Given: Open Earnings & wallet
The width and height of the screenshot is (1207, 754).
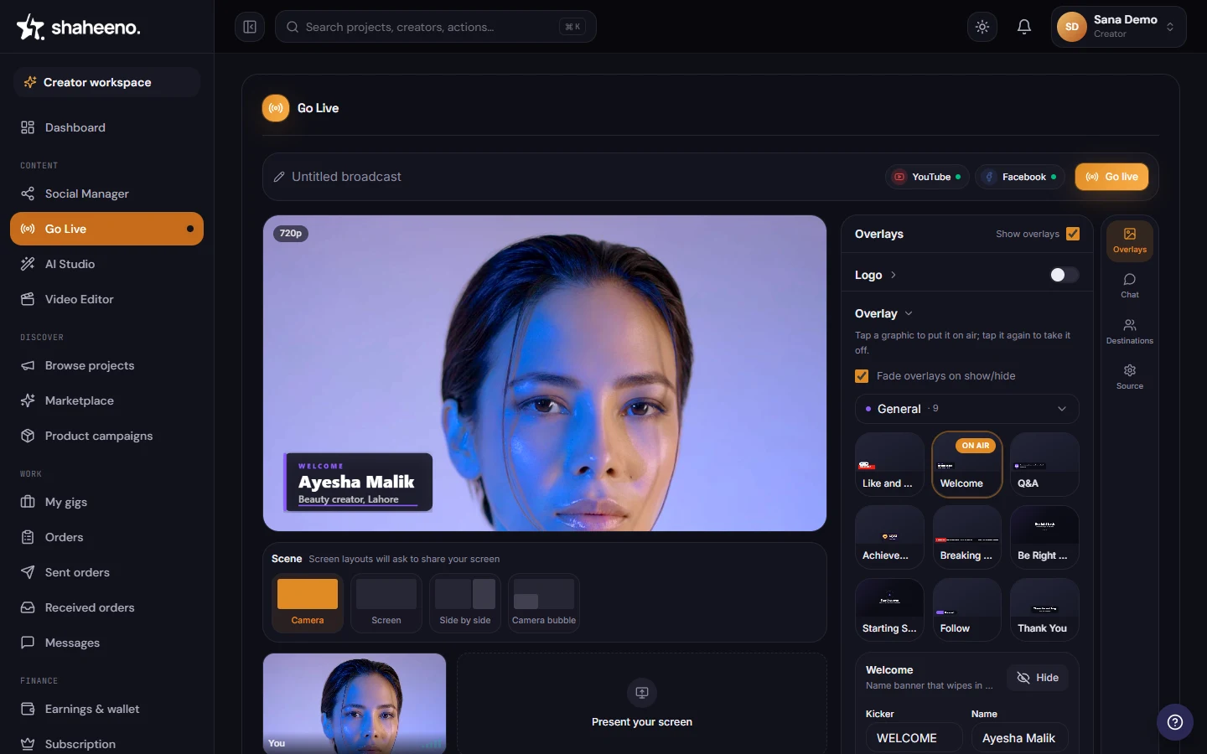Looking at the screenshot, I should (106, 709).
